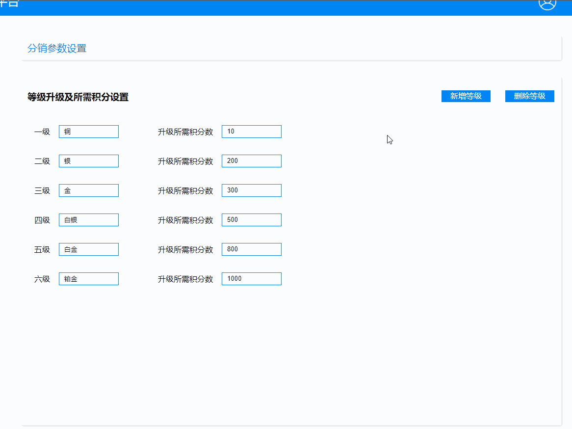The width and height of the screenshot is (572, 429).
Task: Click the 等级升级及所需积分设置 heading
Action: (x=78, y=97)
